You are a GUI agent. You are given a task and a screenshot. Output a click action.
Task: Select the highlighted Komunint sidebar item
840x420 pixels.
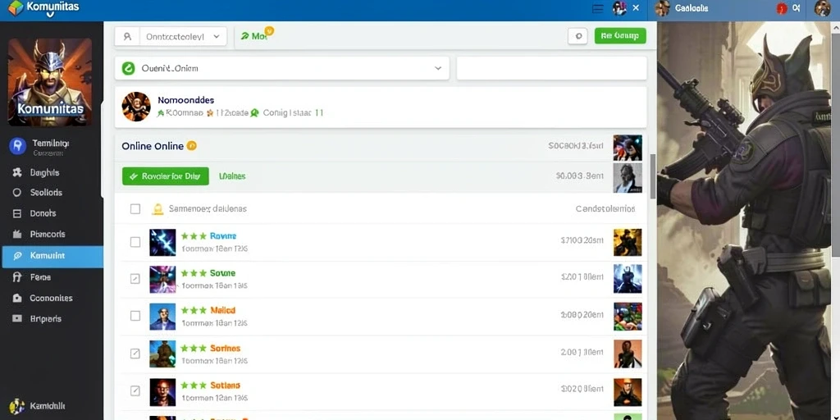52,256
